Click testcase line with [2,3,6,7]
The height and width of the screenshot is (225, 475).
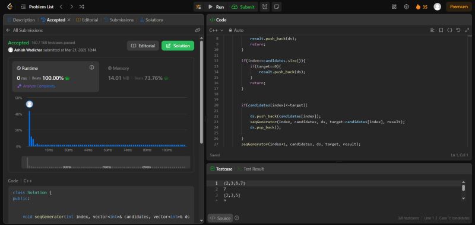234,184
